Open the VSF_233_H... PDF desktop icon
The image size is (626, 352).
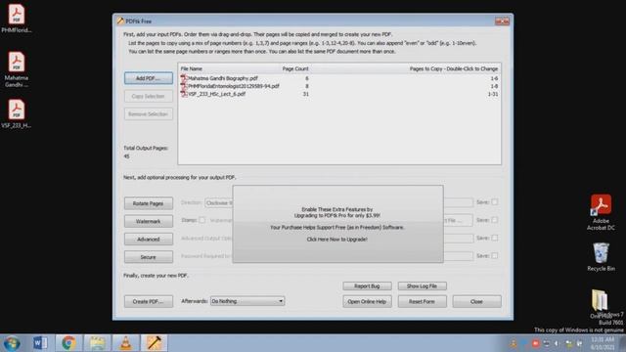point(17,113)
